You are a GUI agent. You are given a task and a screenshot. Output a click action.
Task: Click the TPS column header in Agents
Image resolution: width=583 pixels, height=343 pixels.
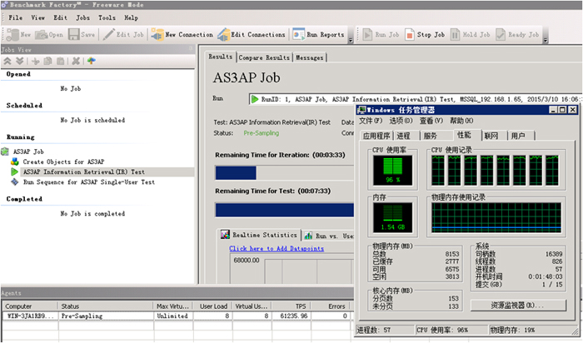[x=290, y=306]
